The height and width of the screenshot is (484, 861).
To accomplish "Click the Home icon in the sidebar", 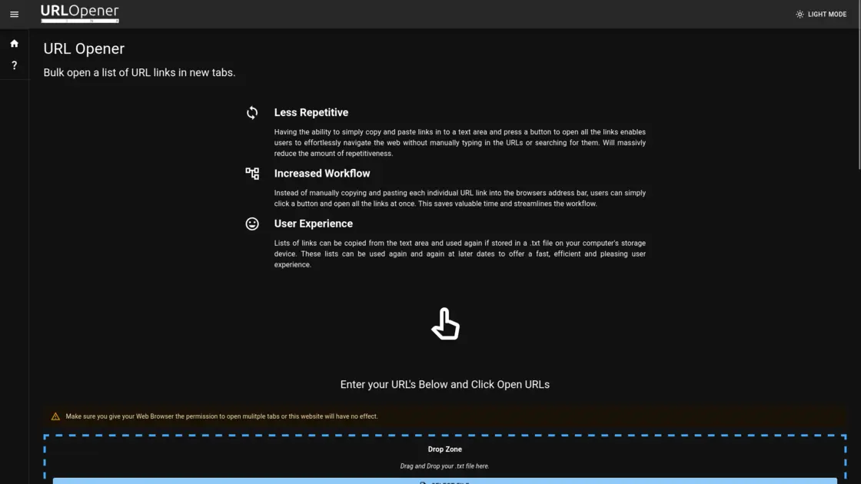I will point(14,43).
